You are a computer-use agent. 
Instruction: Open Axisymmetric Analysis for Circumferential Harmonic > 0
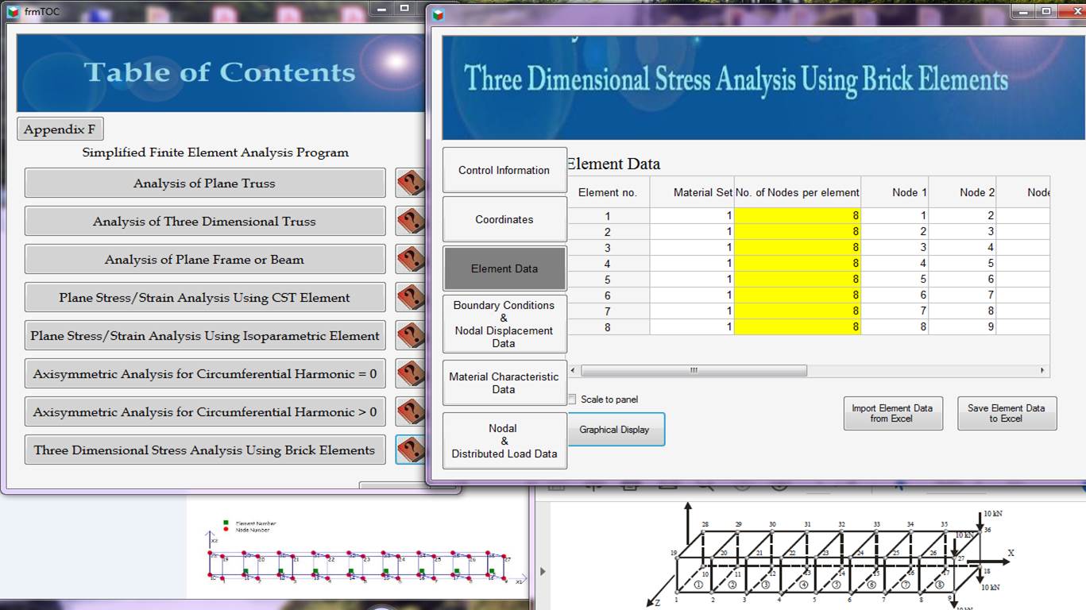205,412
